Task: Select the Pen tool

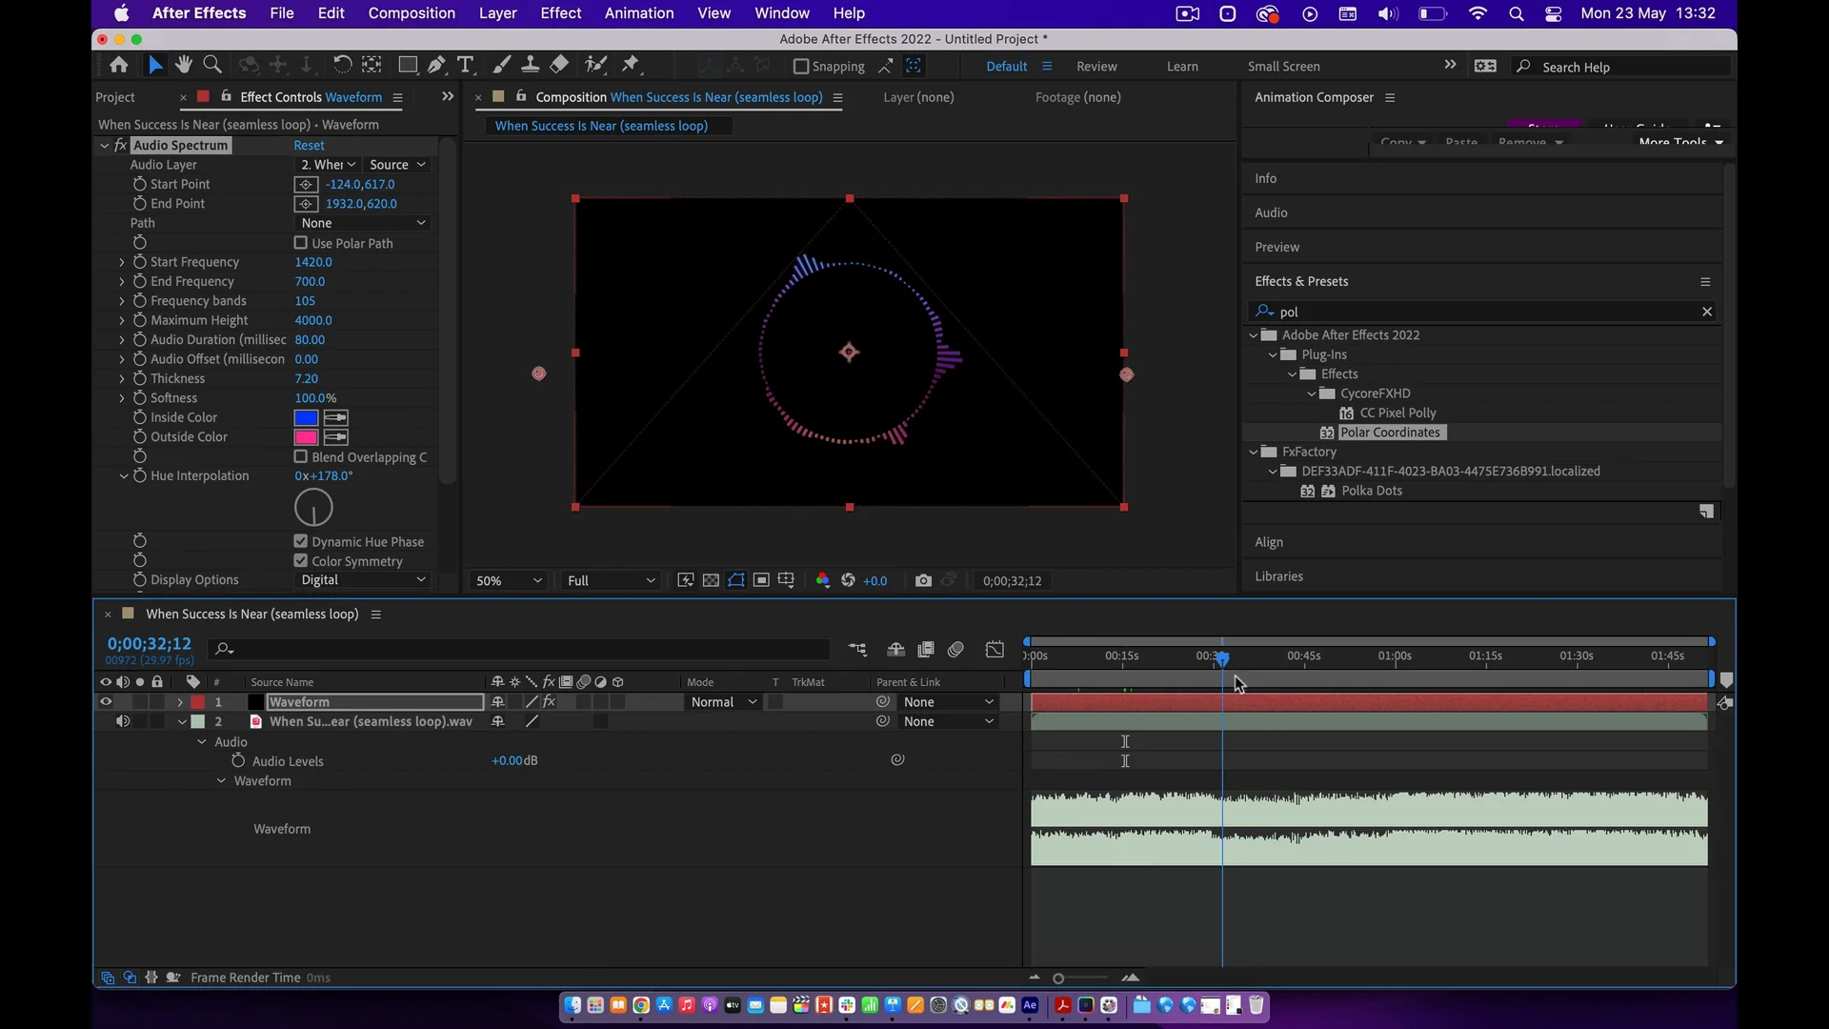Action: [x=436, y=65]
